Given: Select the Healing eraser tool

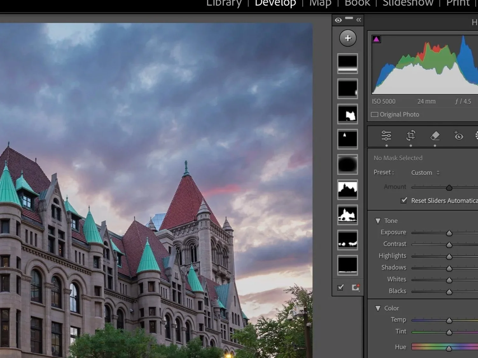Looking at the screenshot, I should (435, 136).
